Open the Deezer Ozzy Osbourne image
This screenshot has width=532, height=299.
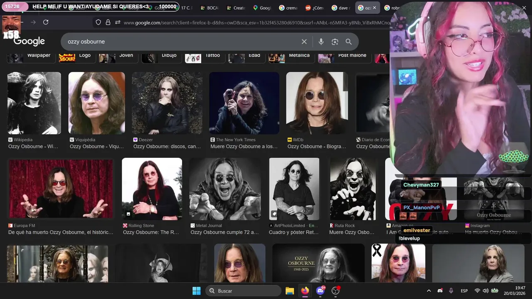pos(167,103)
